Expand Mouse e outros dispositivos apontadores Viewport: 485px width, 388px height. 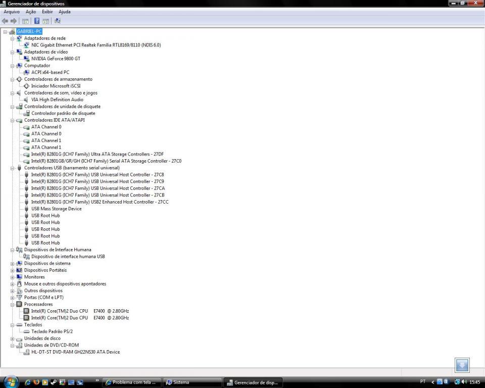(x=12, y=284)
